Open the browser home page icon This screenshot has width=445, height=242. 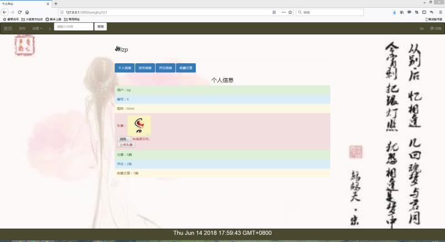(27, 12)
